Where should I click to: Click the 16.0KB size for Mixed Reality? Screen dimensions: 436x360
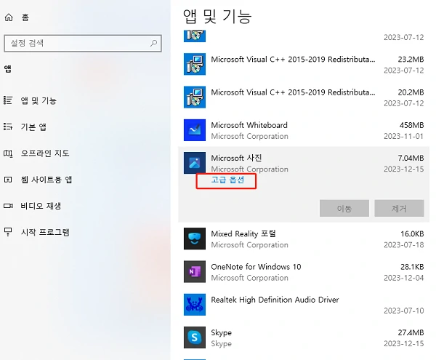pos(412,233)
